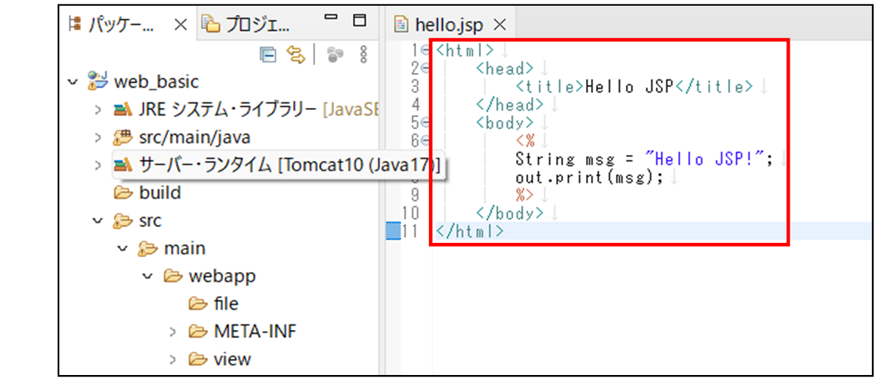Expand the META-INF folder

pos(174,331)
